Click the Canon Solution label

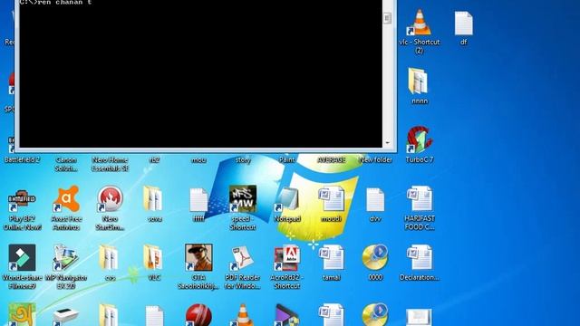pos(66,164)
